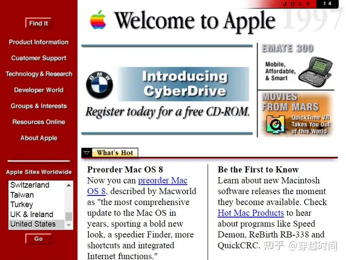346x260 pixels.
Task: Click the What's Hot tab label
Action: point(115,153)
